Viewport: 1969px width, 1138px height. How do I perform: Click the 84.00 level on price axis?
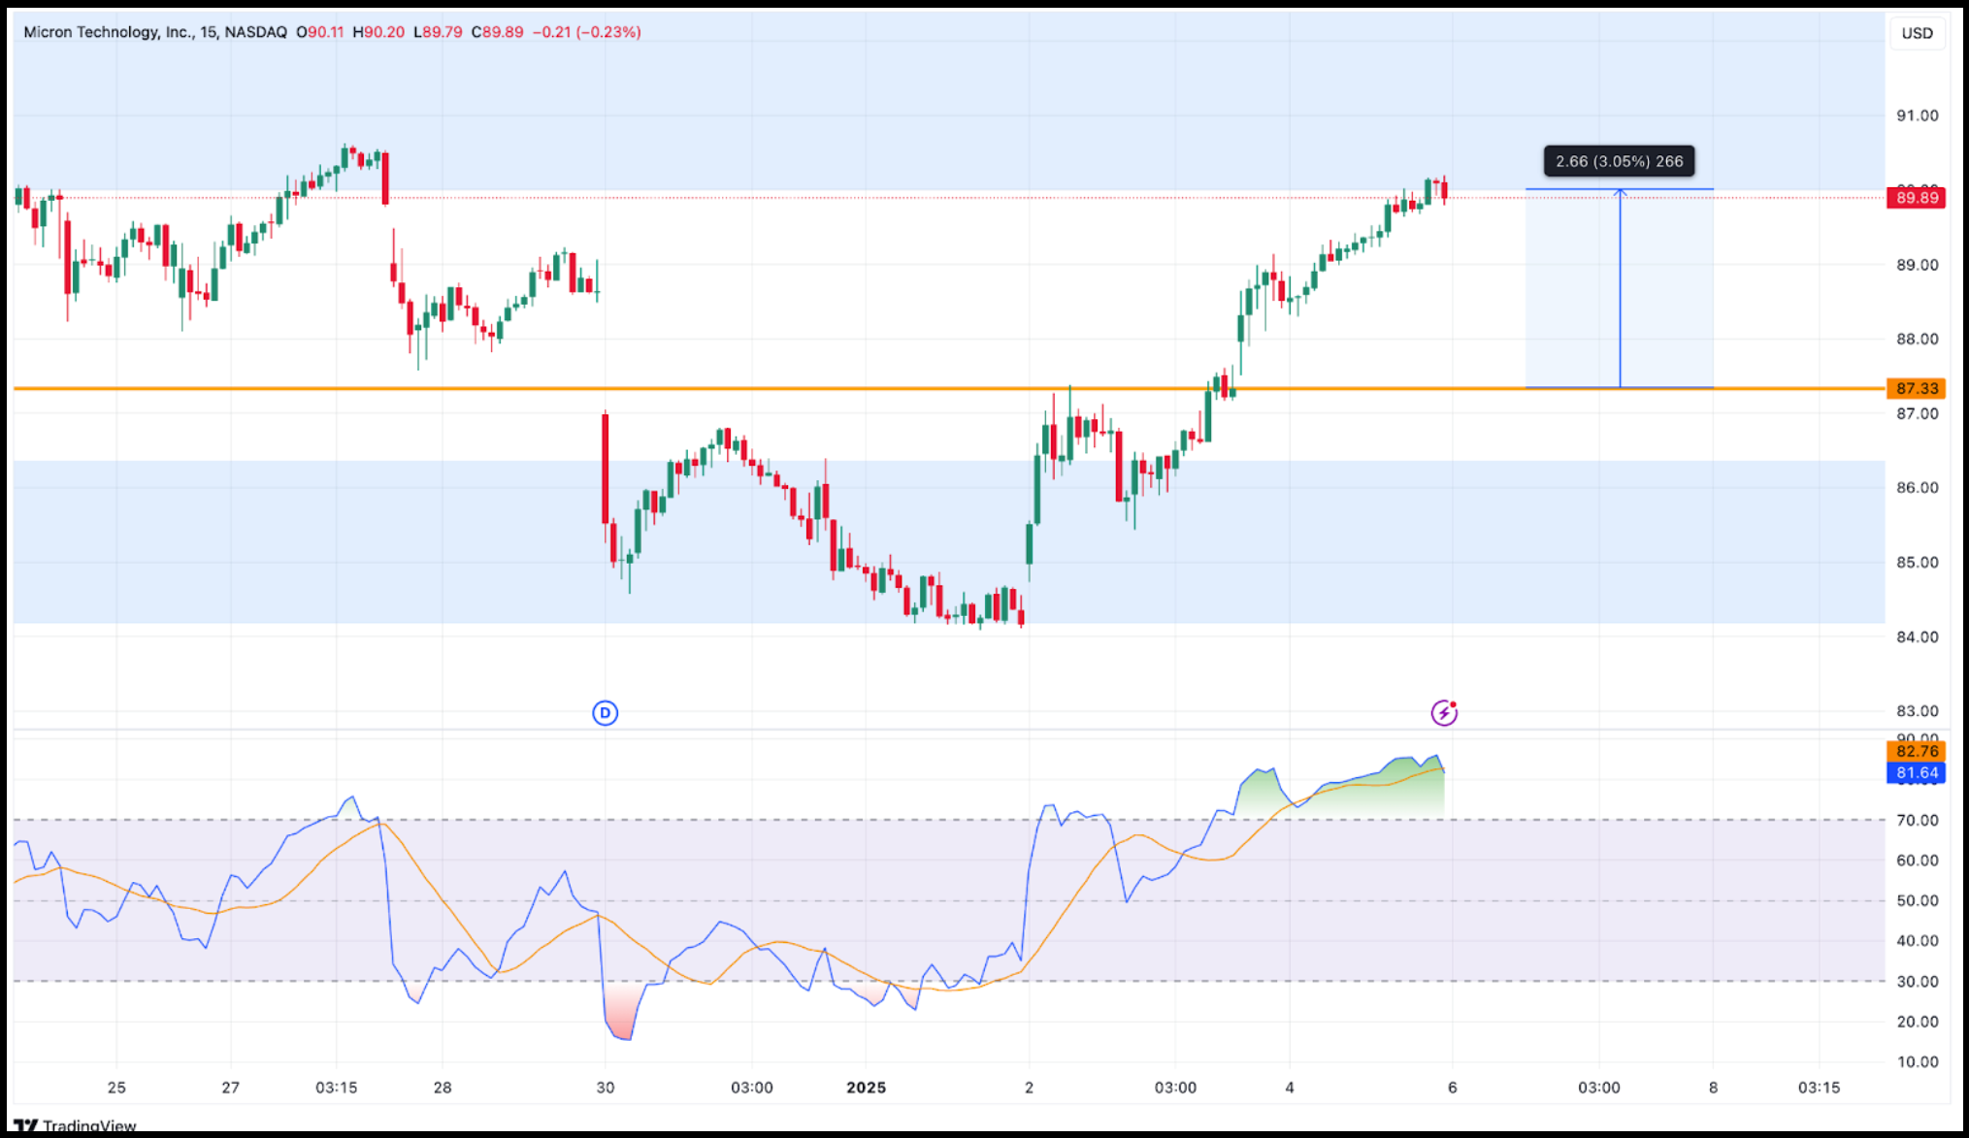click(1917, 636)
